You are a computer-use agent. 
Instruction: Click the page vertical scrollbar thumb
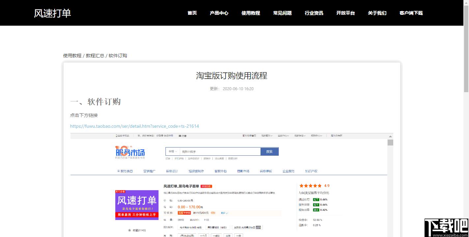466,49
